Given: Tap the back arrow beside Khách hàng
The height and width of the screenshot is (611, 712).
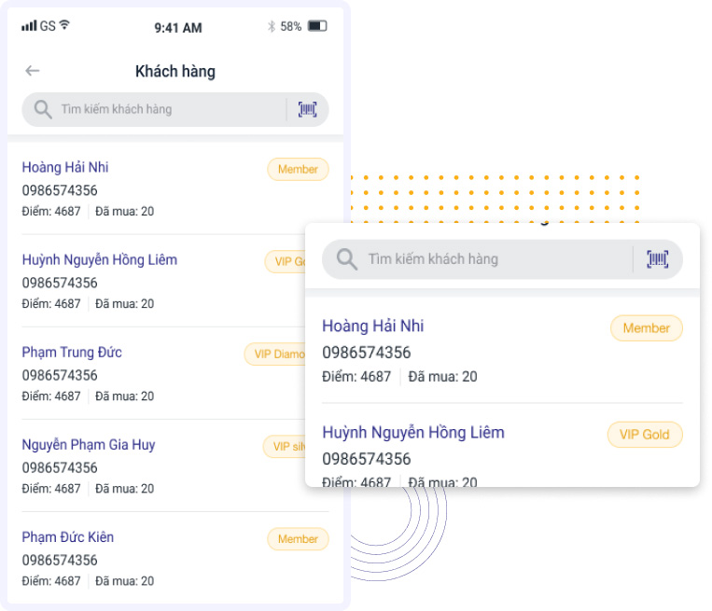Looking at the screenshot, I should [x=33, y=71].
